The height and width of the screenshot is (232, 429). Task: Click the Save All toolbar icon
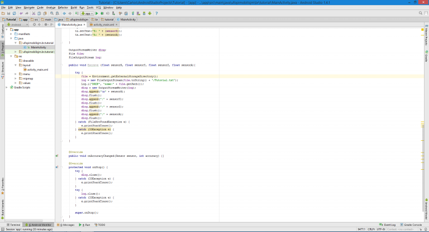(9, 12)
